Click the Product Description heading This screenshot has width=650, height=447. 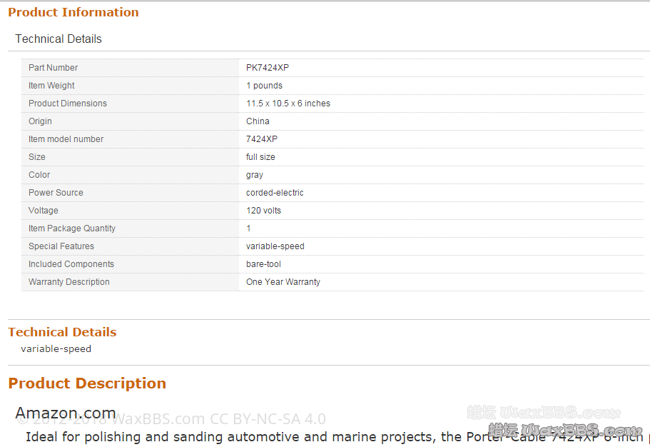pos(87,383)
